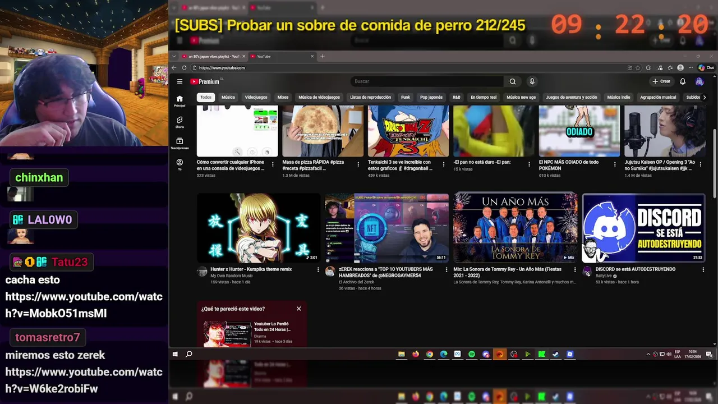Click the Crear button
Image resolution: width=718 pixels, height=404 pixels.
click(x=661, y=81)
